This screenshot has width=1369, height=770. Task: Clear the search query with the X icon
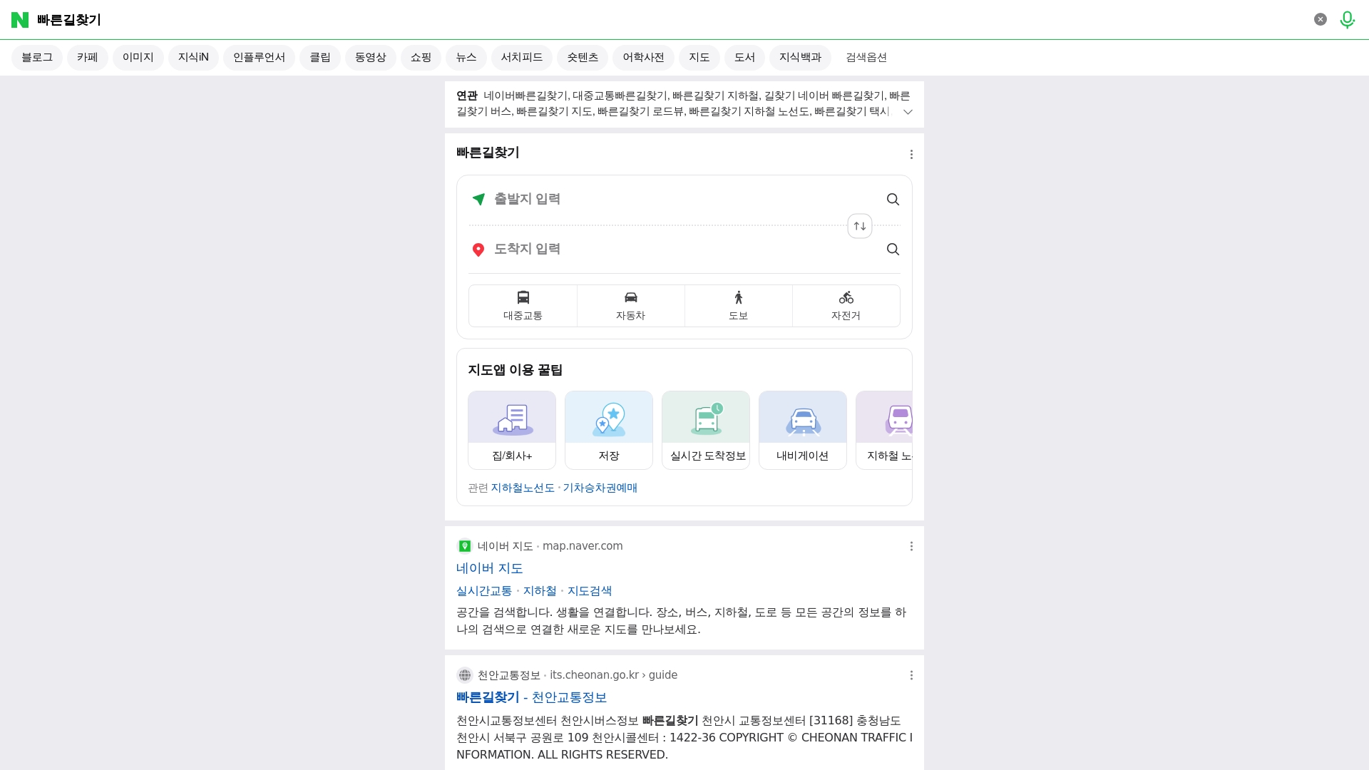(x=1321, y=20)
